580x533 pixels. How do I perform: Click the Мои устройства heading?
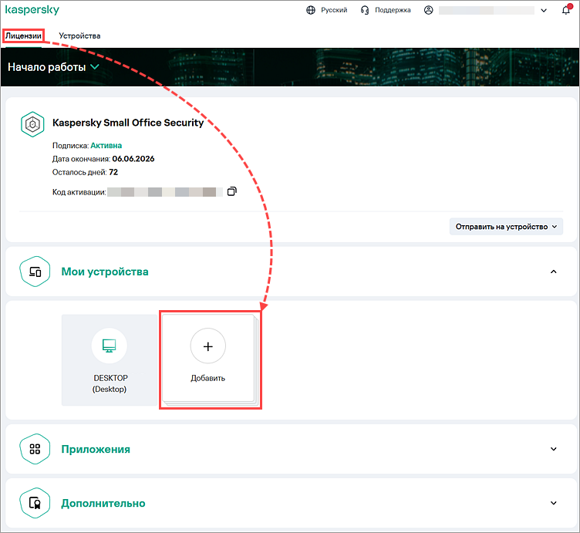pyautogui.click(x=105, y=272)
